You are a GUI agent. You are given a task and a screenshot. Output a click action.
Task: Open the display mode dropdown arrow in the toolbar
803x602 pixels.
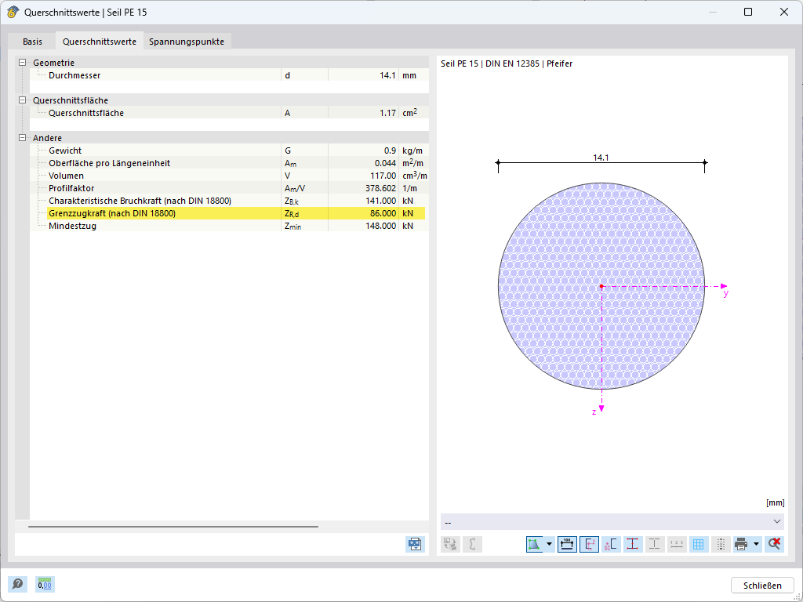click(x=549, y=544)
